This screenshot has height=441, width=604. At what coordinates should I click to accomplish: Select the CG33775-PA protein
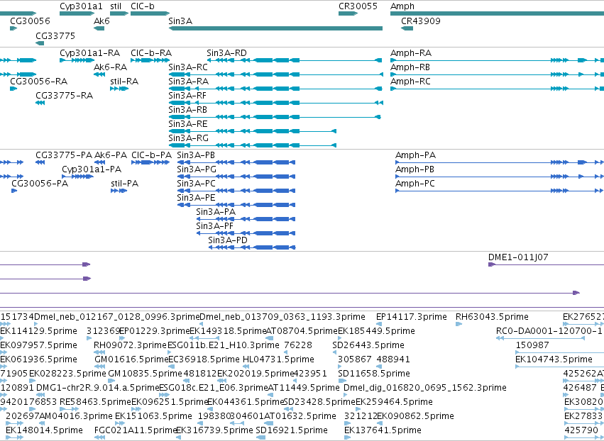[40, 162]
